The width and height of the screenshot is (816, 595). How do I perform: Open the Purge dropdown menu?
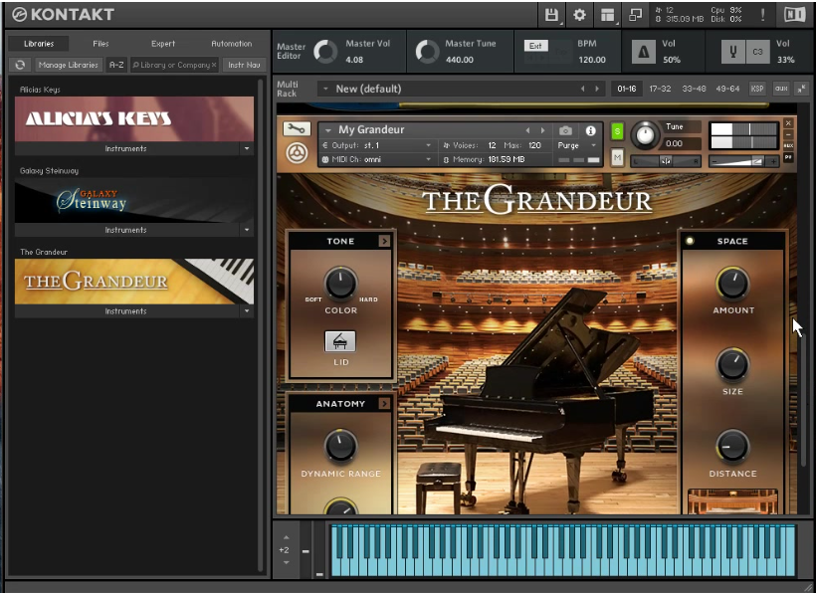pos(576,145)
